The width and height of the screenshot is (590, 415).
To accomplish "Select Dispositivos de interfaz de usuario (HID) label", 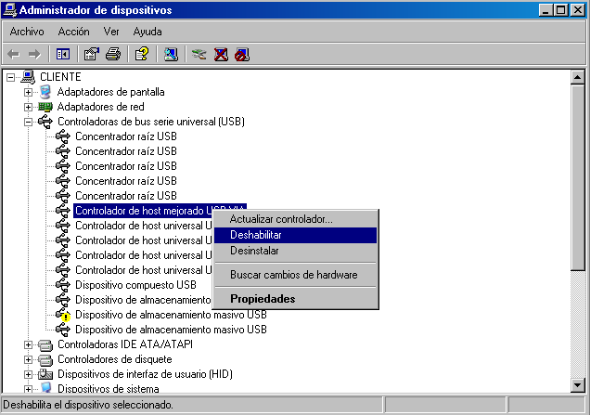I will (146, 374).
